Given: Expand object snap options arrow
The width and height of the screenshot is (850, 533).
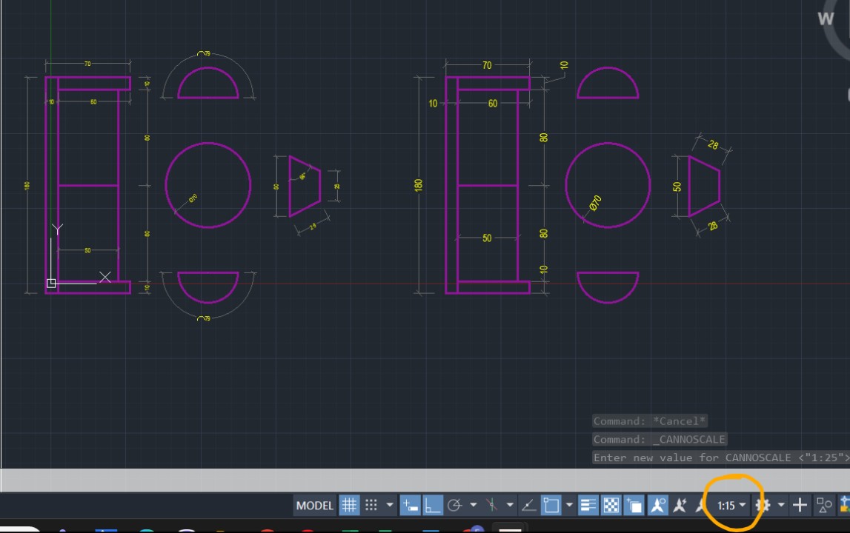Looking at the screenshot, I should (569, 506).
